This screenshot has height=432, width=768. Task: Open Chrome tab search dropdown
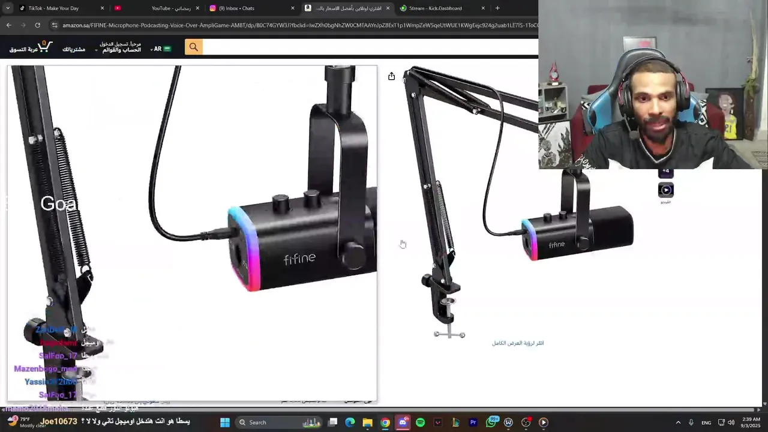coord(8,8)
